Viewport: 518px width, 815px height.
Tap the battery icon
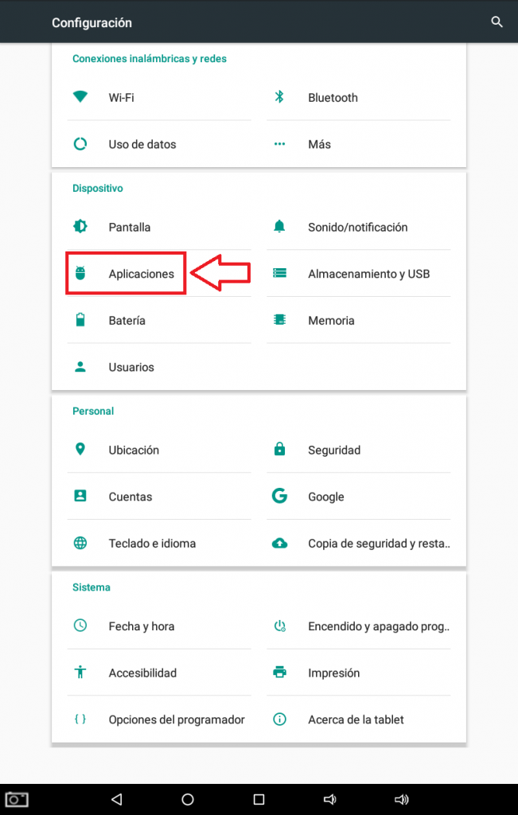tap(80, 320)
